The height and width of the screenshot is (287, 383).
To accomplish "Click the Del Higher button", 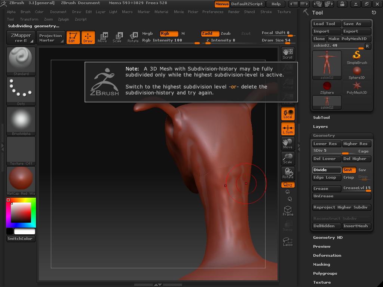I will tap(356, 158).
